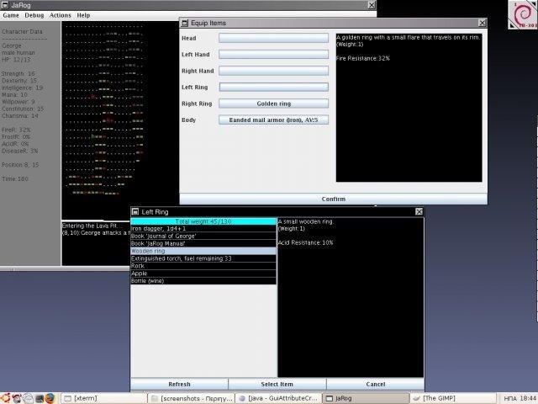Close the Equip Items window
Image resolution: width=538 pixels, height=404 pixels.
tap(482, 23)
